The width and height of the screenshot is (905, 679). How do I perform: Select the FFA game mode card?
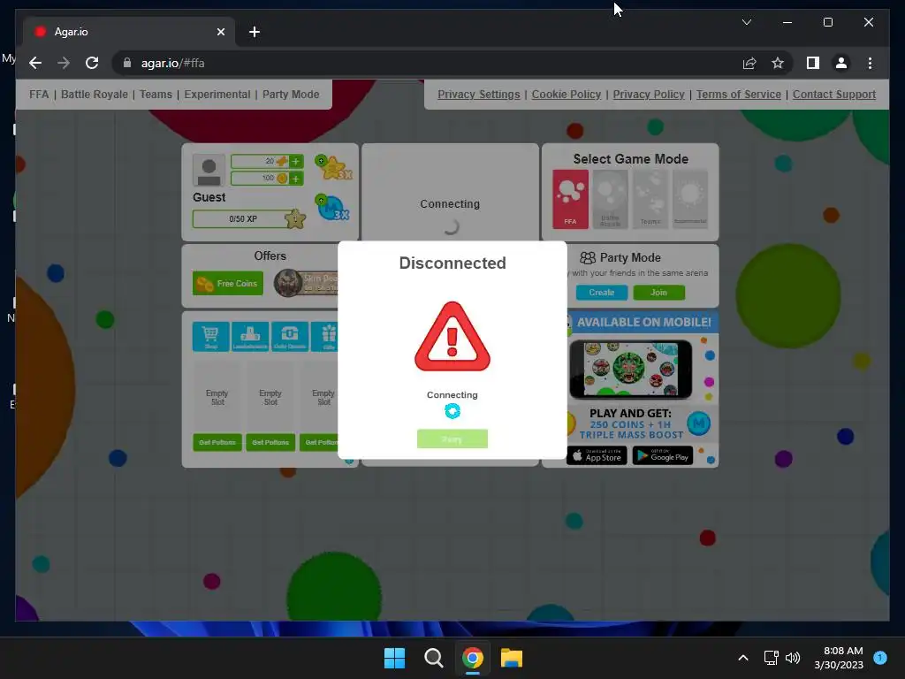(570, 199)
